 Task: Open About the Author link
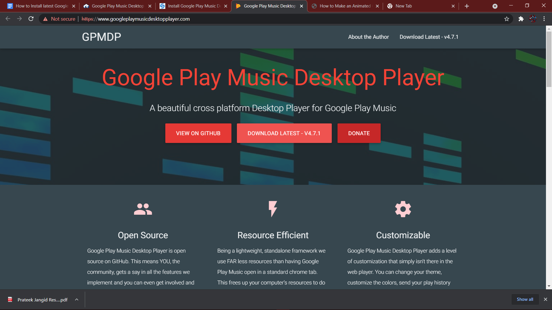point(368,37)
